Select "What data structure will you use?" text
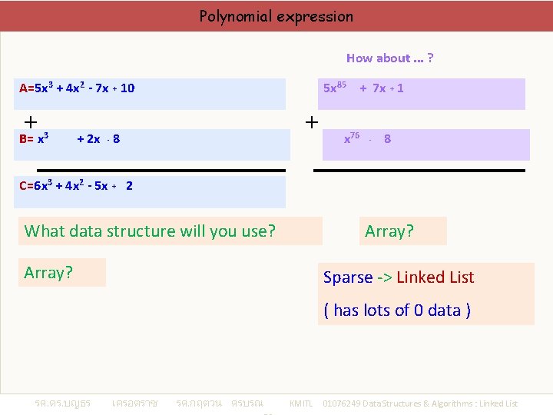The height and width of the screenshot is (415, 553). tap(151, 231)
